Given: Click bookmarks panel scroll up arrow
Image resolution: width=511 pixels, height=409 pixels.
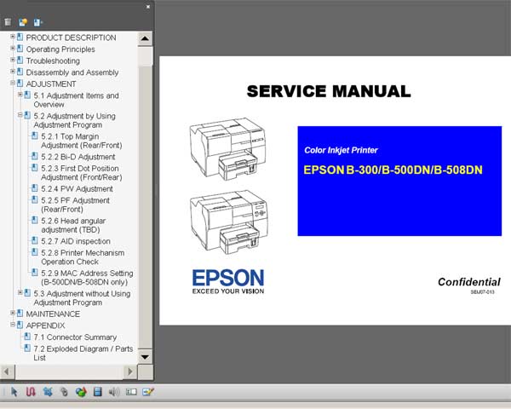Looking at the screenshot, I should coord(145,39).
